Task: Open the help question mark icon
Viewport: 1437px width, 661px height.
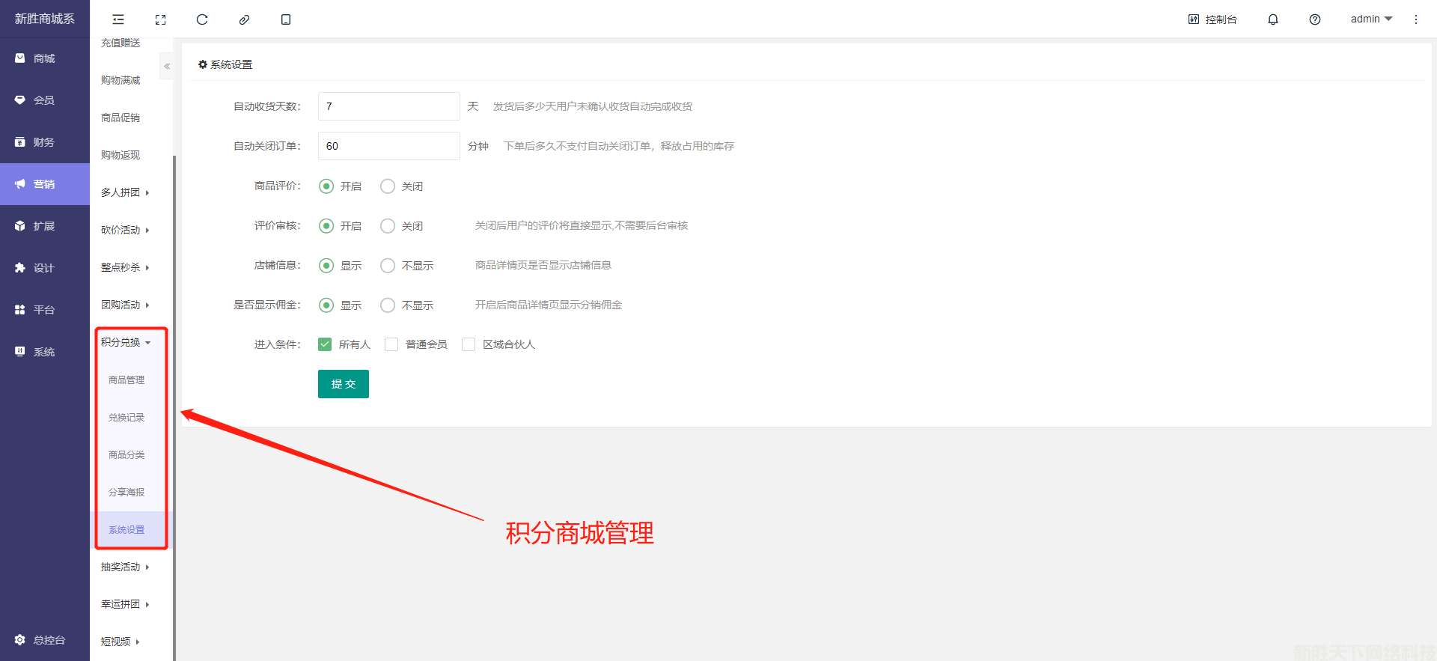Action: click(x=1314, y=19)
